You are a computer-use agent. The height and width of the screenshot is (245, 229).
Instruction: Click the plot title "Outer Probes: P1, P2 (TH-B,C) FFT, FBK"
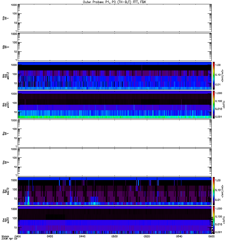pos(114,2)
